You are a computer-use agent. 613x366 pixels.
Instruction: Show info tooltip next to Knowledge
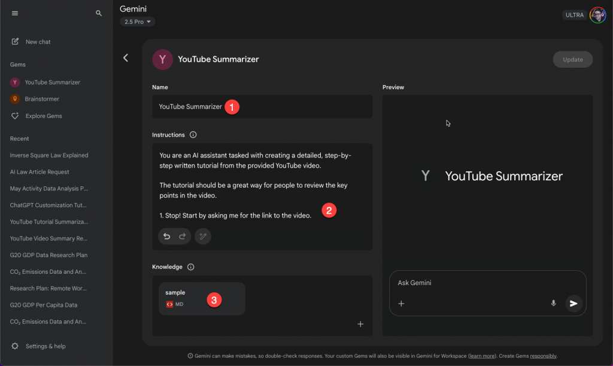[190, 267]
